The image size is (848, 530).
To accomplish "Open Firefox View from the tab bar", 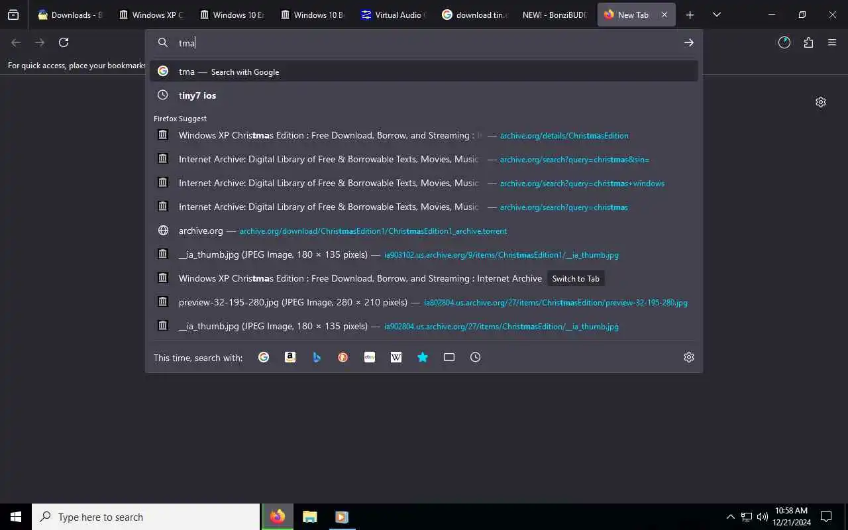I will [x=13, y=15].
